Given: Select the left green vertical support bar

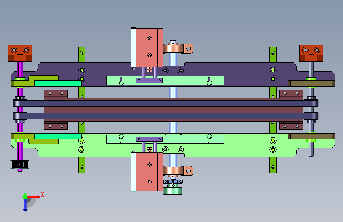Looking at the screenshot, I should click(x=82, y=110).
